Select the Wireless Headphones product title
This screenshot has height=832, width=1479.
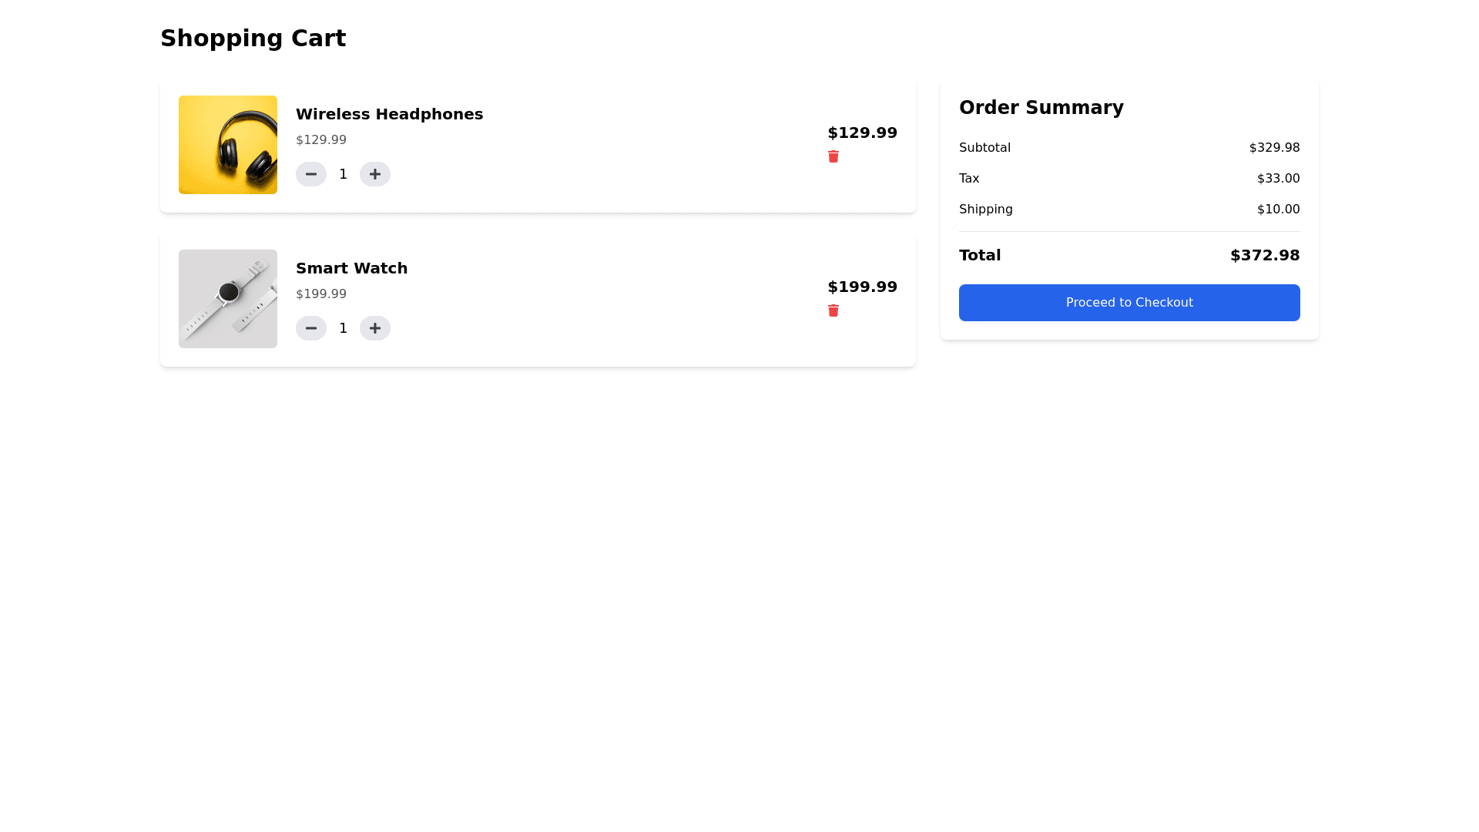point(389,114)
